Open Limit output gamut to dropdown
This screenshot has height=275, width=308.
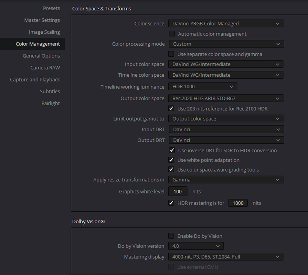tap(226, 119)
